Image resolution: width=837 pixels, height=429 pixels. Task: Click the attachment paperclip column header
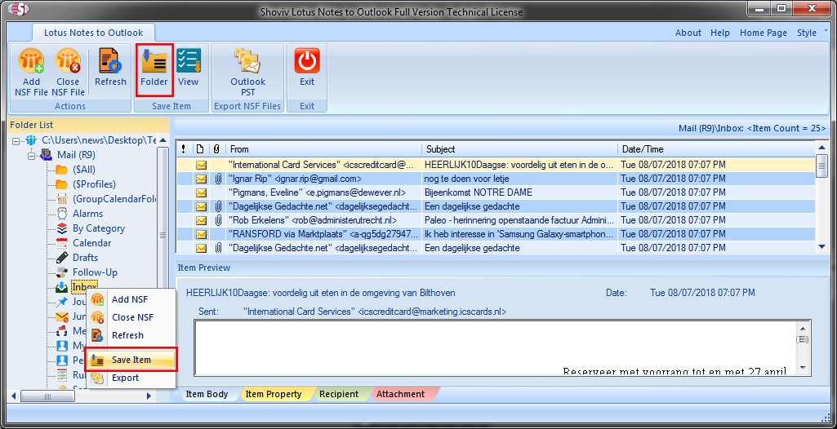coord(217,149)
